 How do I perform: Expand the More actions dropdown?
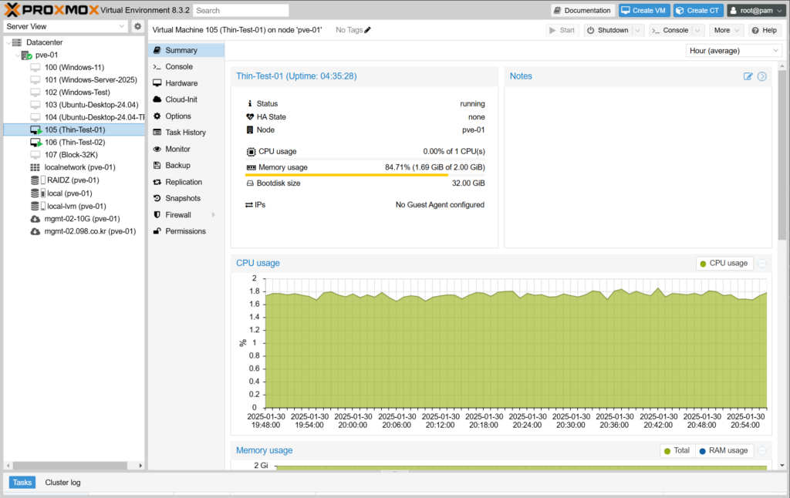click(x=727, y=30)
